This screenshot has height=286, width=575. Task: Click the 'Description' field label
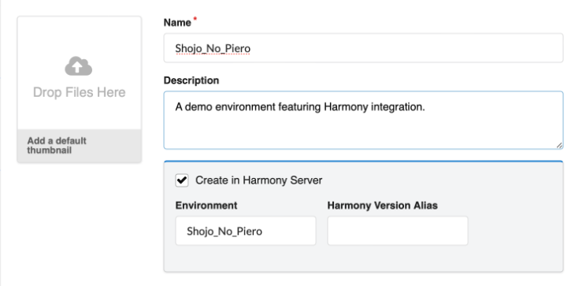click(191, 80)
